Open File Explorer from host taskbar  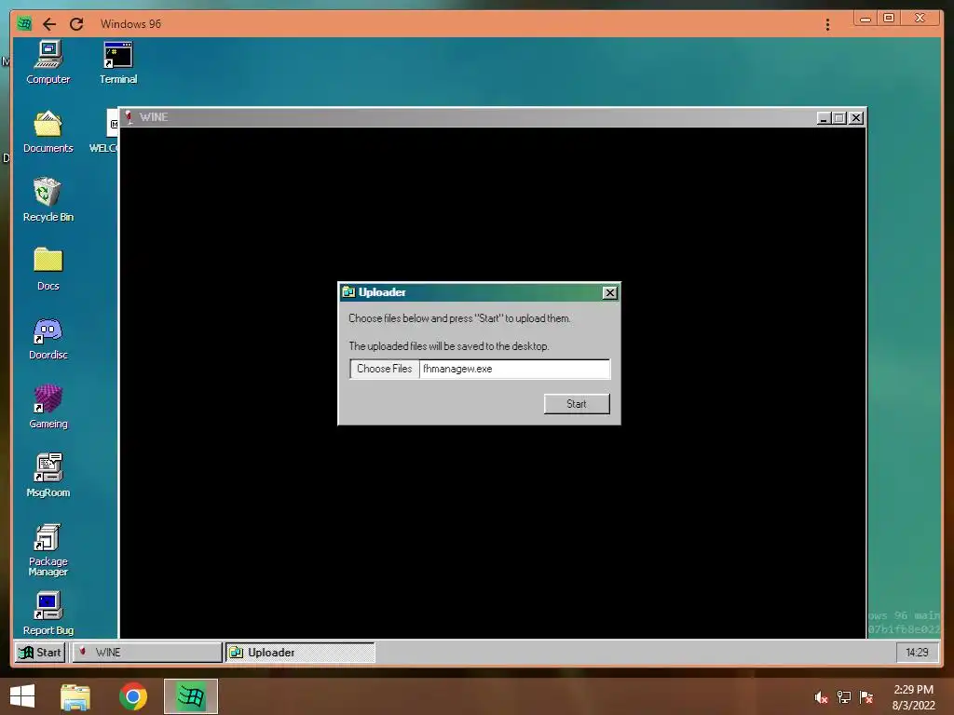[x=75, y=696]
